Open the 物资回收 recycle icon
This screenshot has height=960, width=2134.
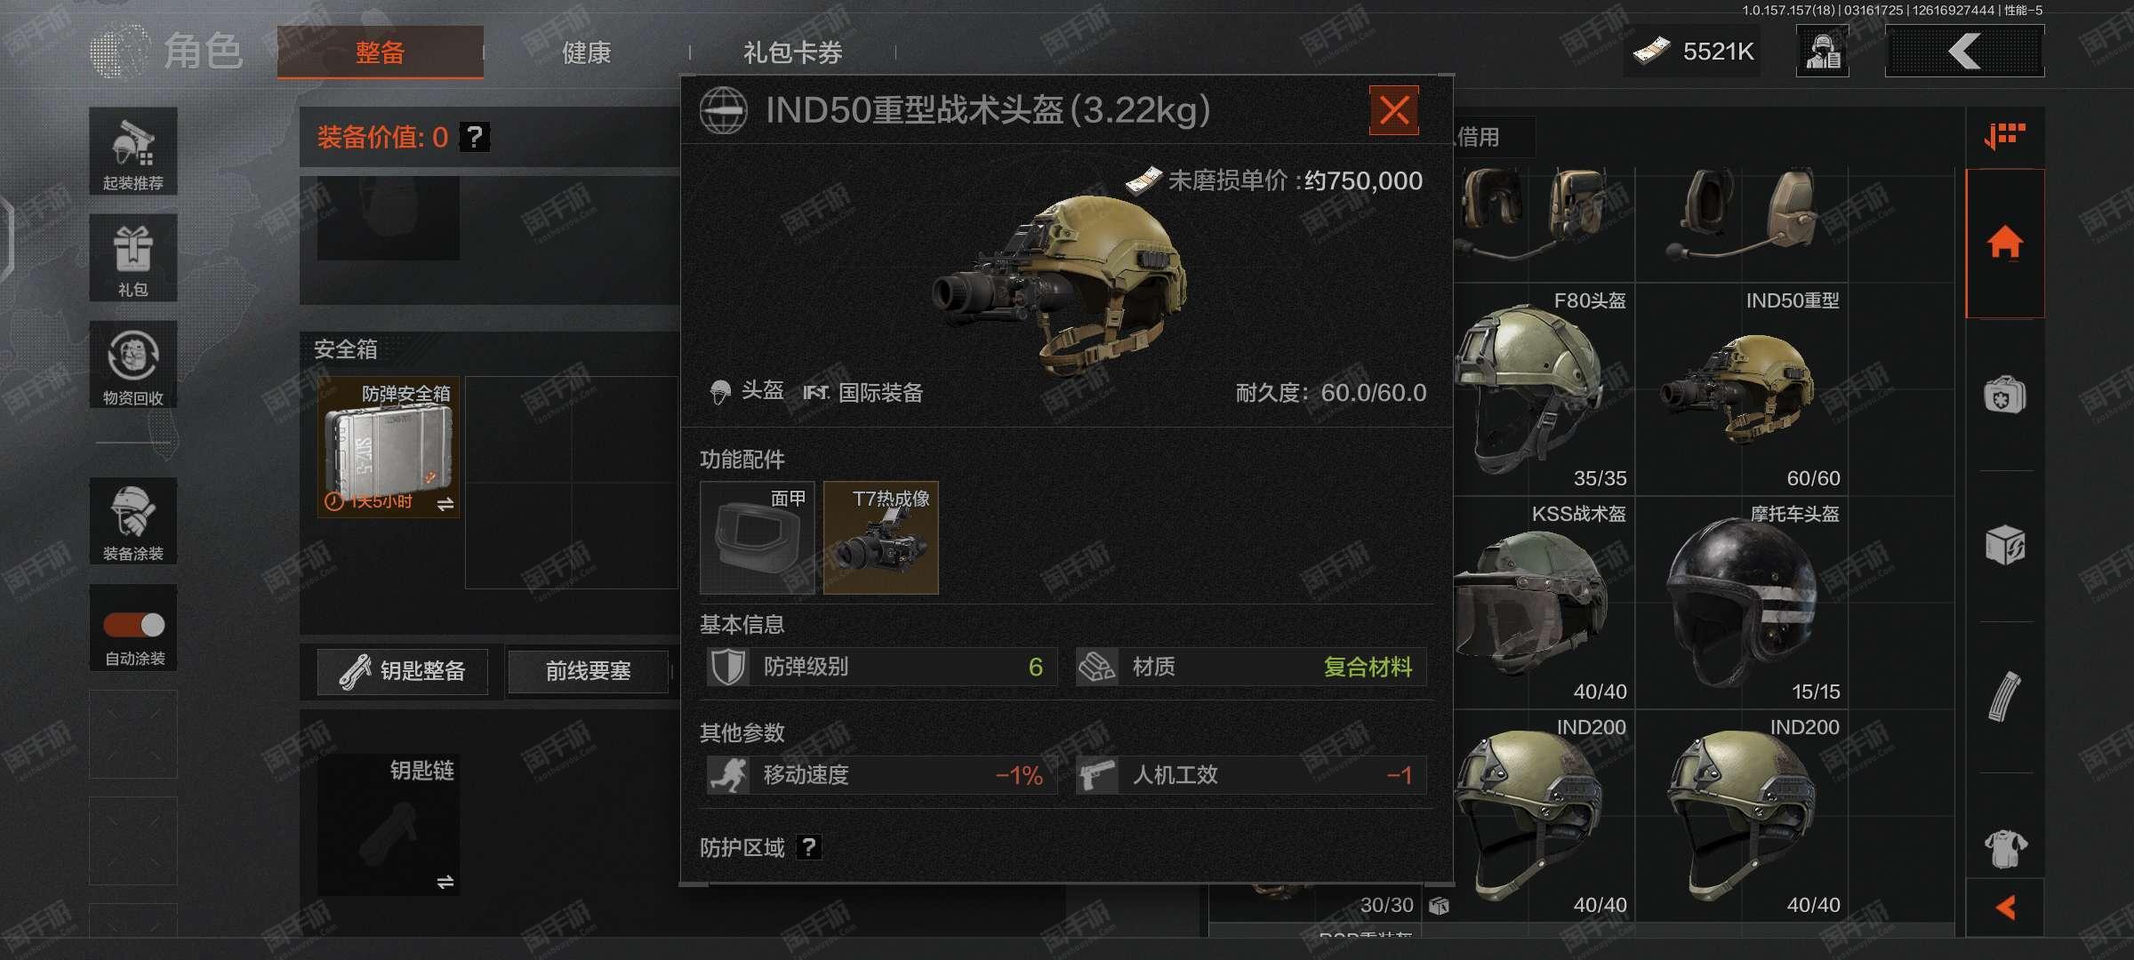[x=133, y=364]
